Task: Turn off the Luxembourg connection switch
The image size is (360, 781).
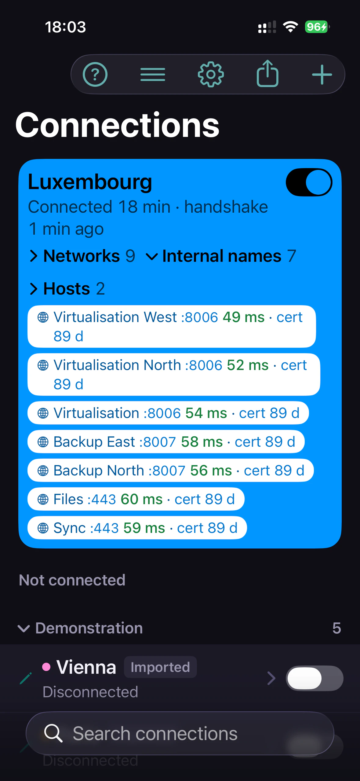Action: 309,182
